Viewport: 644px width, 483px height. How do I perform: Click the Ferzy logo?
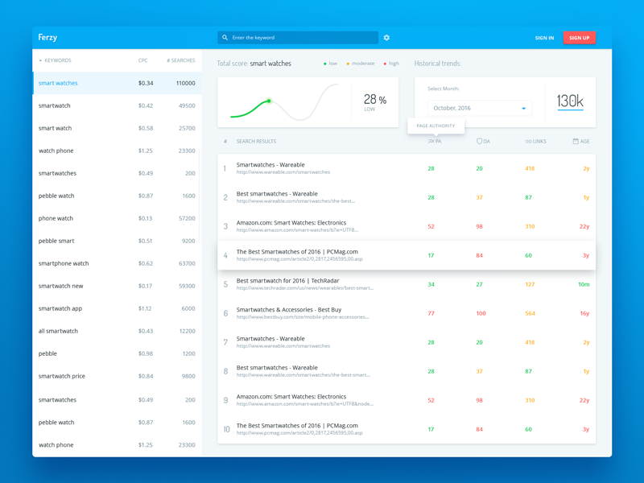click(47, 38)
